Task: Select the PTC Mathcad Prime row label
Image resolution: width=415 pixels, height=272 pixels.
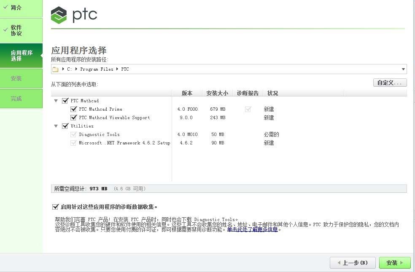Action: 100,109
